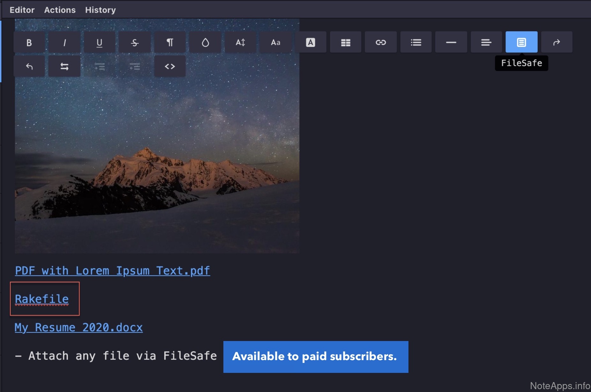The width and height of the screenshot is (591, 392).
Task: Open the FileSafe attachment button
Action: [x=521, y=42]
